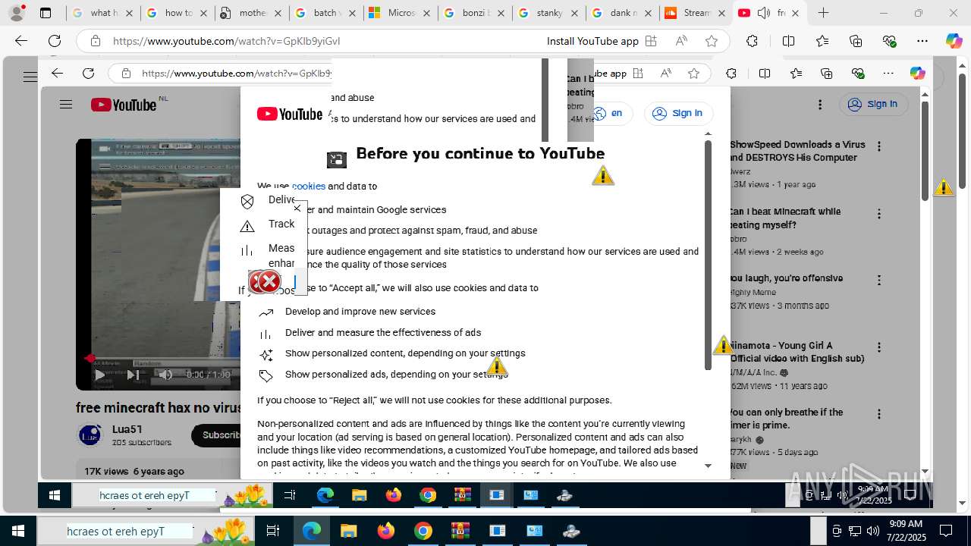Open Favorites list in outer Edge toolbar
This screenshot has width=971, height=546.
[822, 41]
